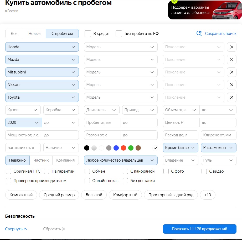This screenshot has height=240, width=242.
Task: Open the Кроме битых dropdown
Action: pyautogui.click(x=181, y=148)
